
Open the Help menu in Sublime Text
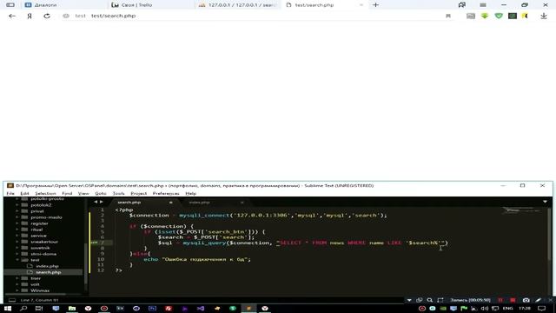coord(191,193)
